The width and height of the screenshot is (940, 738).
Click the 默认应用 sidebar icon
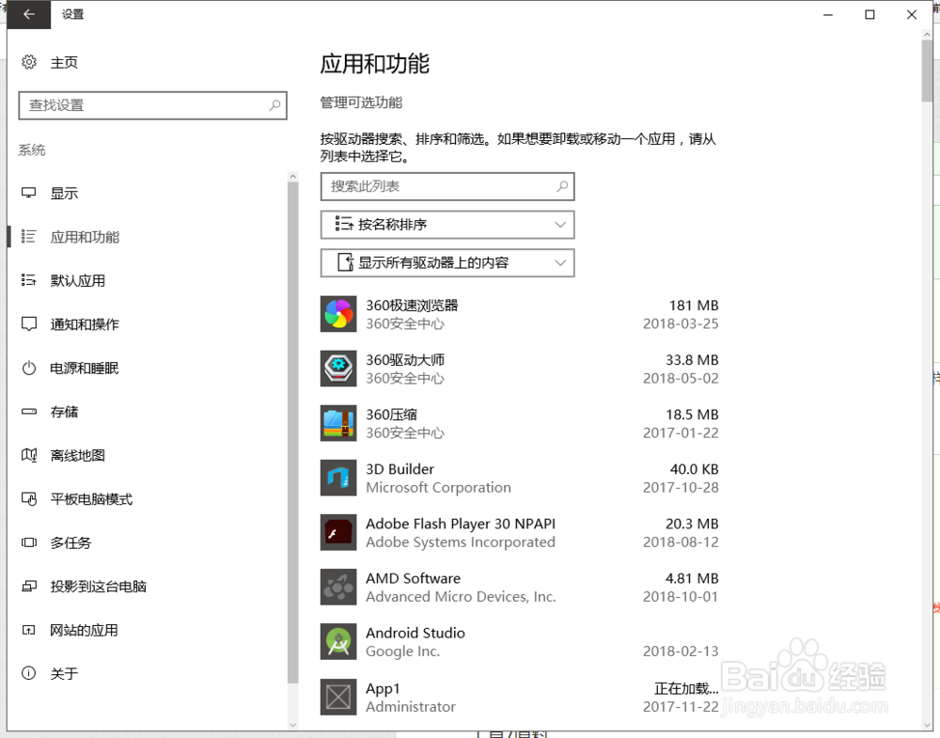click(x=29, y=280)
